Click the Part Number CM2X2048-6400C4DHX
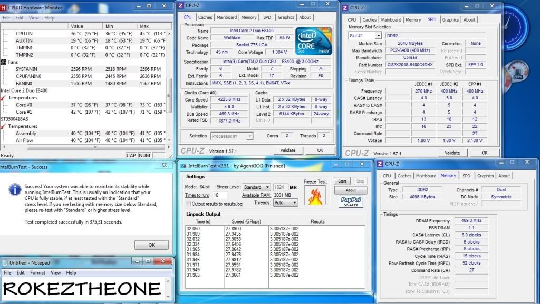The width and height of the screenshot is (540, 304). coord(410,65)
